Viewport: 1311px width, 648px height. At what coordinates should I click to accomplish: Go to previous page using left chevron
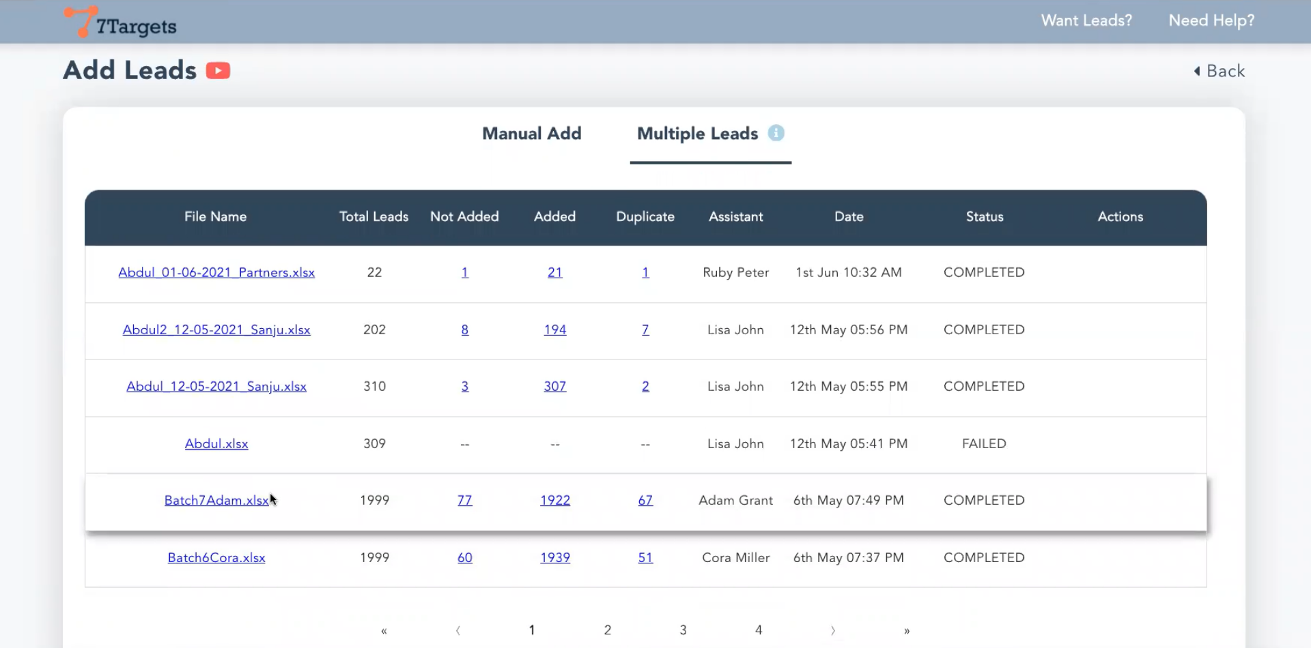tap(458, 631)
